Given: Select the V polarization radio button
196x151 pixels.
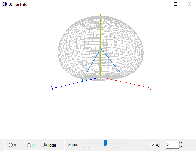Looking at the screenshot, I should (x=11, y=145).
